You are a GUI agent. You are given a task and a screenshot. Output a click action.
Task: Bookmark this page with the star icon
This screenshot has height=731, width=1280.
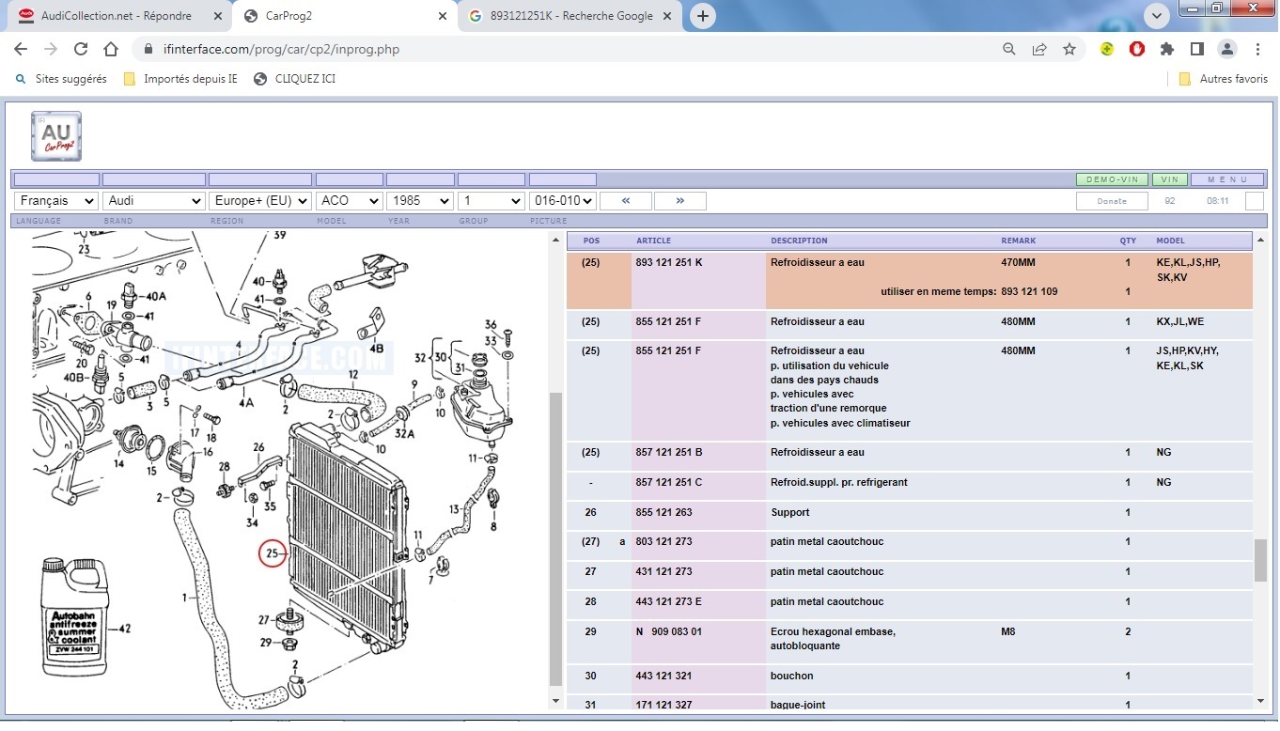[x=1069, y=49]
